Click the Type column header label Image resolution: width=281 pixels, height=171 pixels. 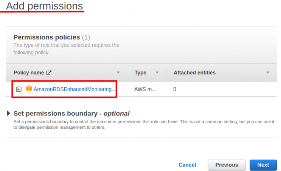140,73
